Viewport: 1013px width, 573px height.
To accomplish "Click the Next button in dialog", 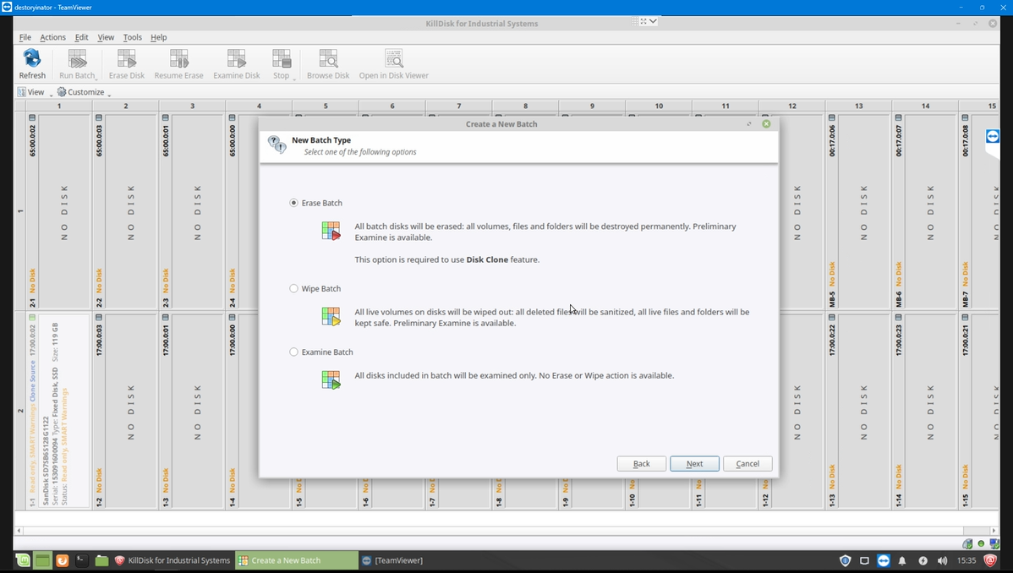I will (694, 463).
